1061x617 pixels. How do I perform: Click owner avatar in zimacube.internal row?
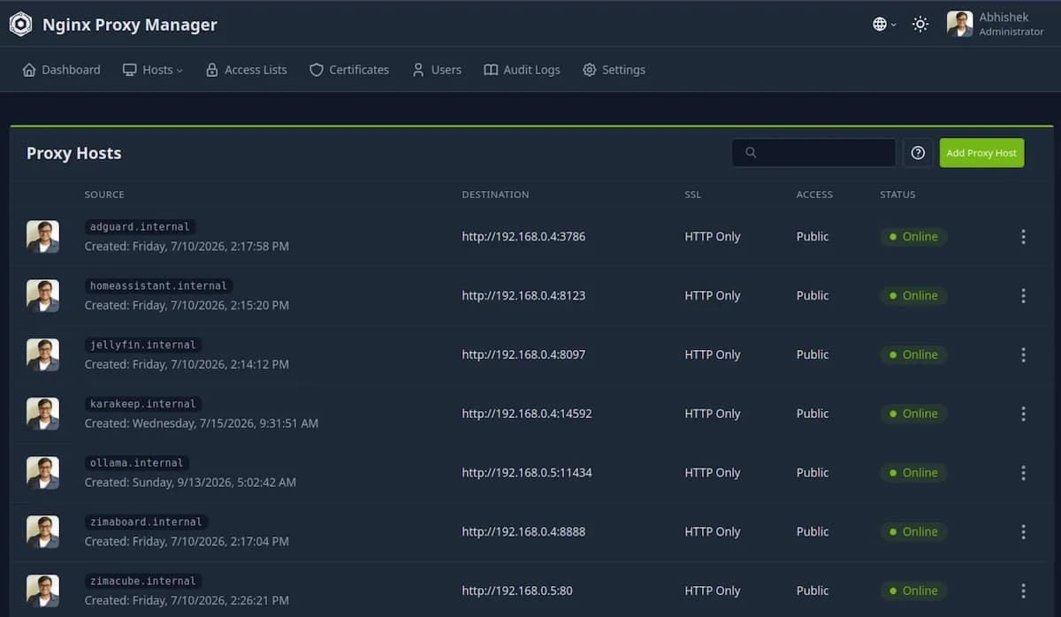click(42, 590)
